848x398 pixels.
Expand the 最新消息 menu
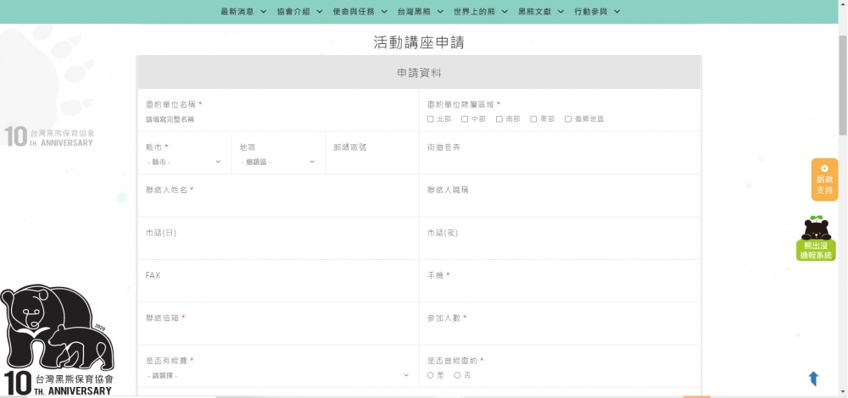coord(243,11)
